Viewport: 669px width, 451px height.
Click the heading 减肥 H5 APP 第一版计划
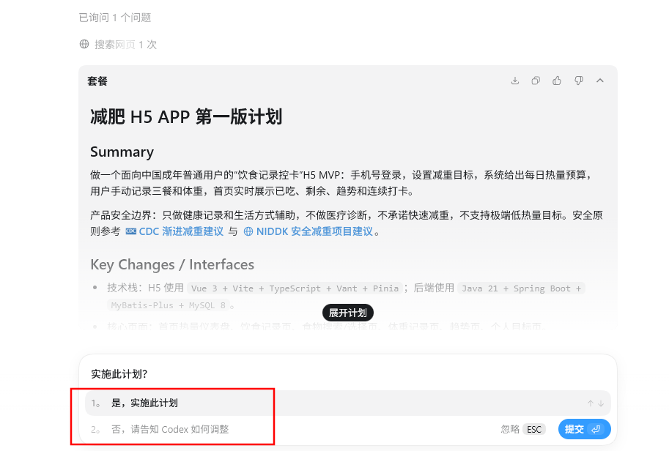point(186,116)
